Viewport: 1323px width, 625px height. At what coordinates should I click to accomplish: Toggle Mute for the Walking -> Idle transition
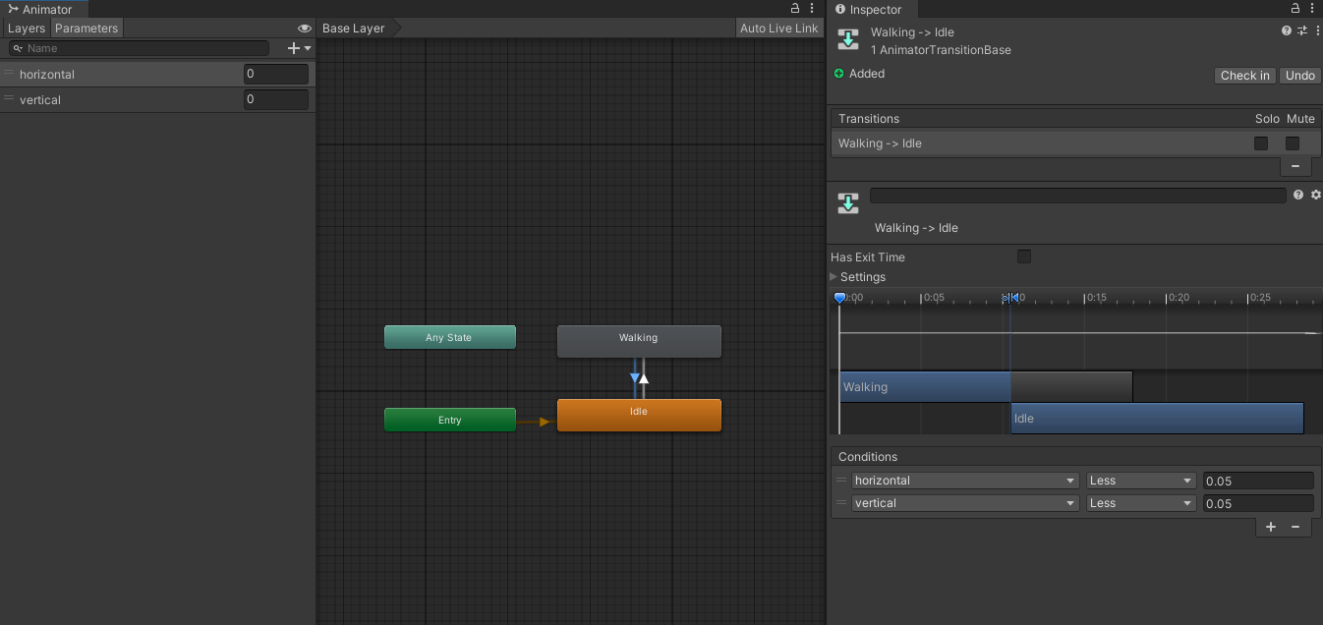(1292, 143)
